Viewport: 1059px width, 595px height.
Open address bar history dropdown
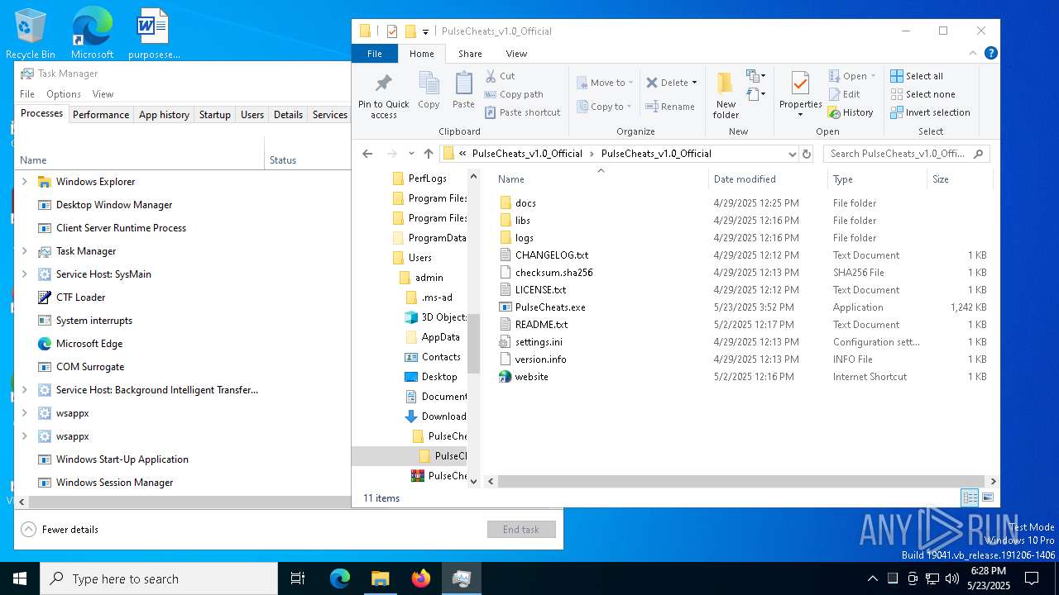point(792,154)
